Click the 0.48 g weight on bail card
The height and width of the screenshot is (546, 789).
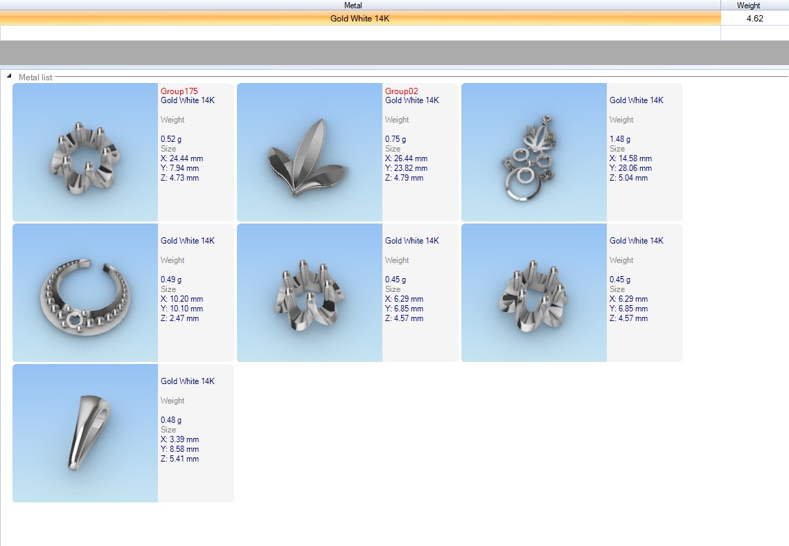(171, 420)
